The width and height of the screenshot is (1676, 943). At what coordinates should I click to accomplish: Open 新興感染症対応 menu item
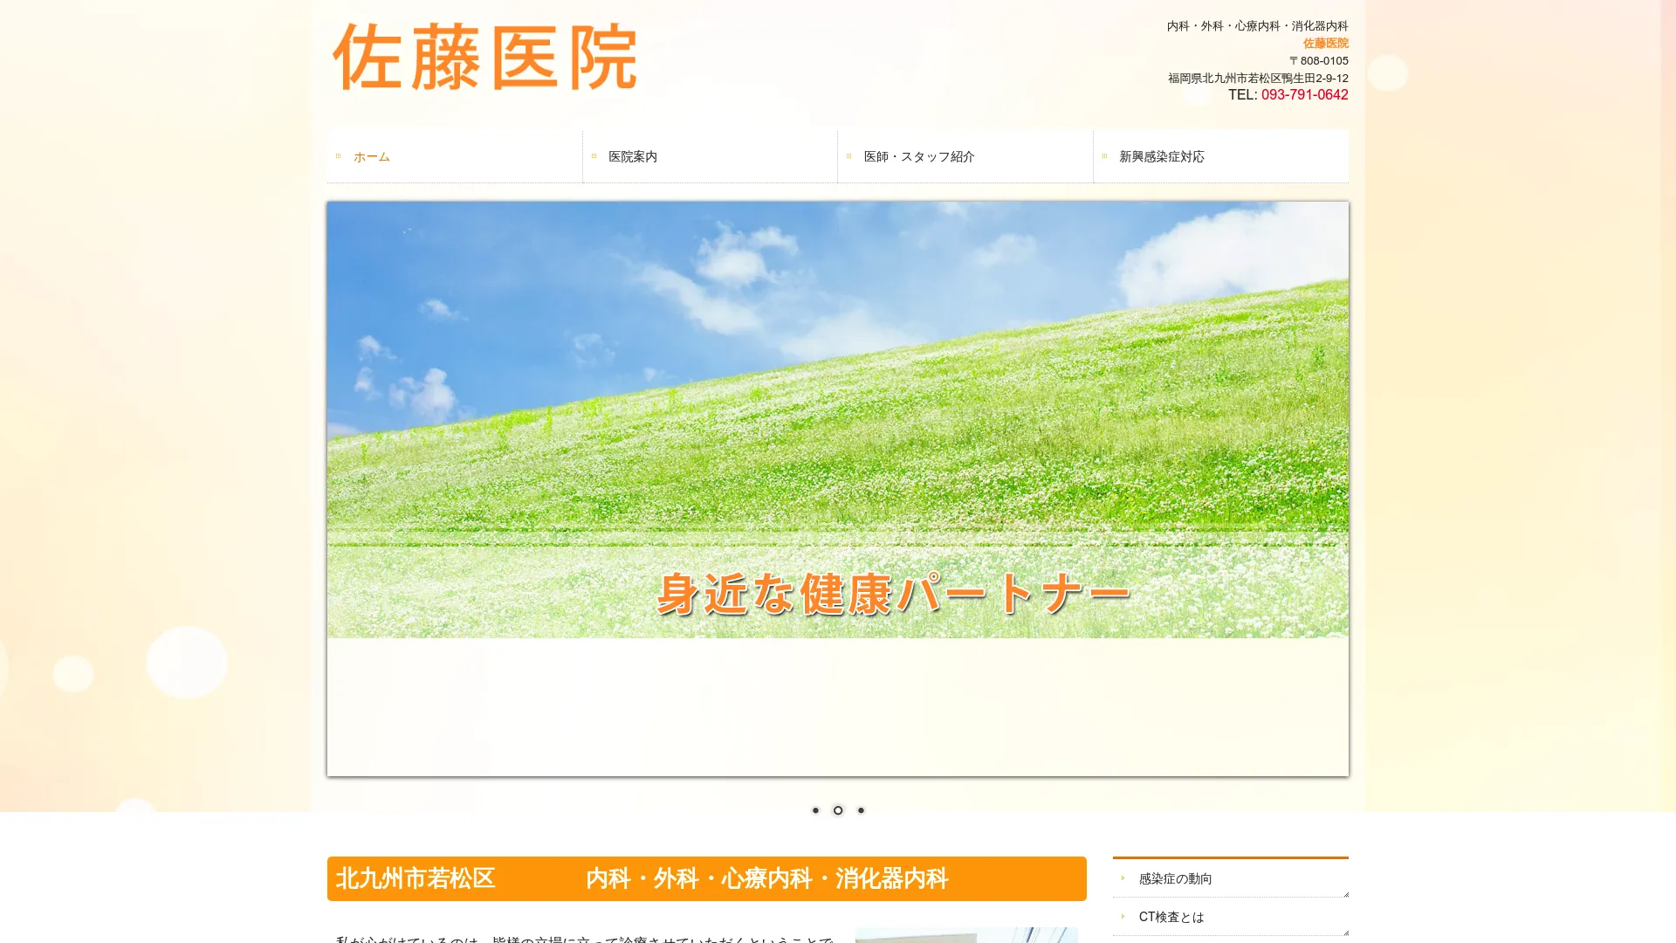point(1221,156)
